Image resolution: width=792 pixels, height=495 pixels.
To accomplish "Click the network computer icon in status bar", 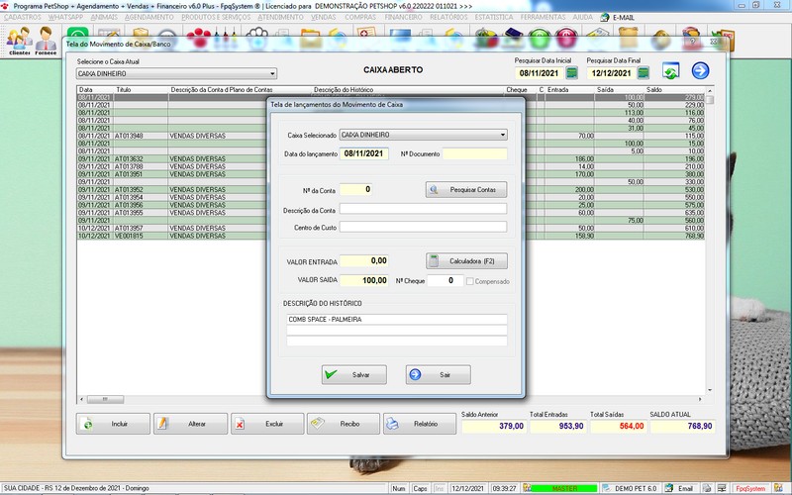I will [722, 488].
